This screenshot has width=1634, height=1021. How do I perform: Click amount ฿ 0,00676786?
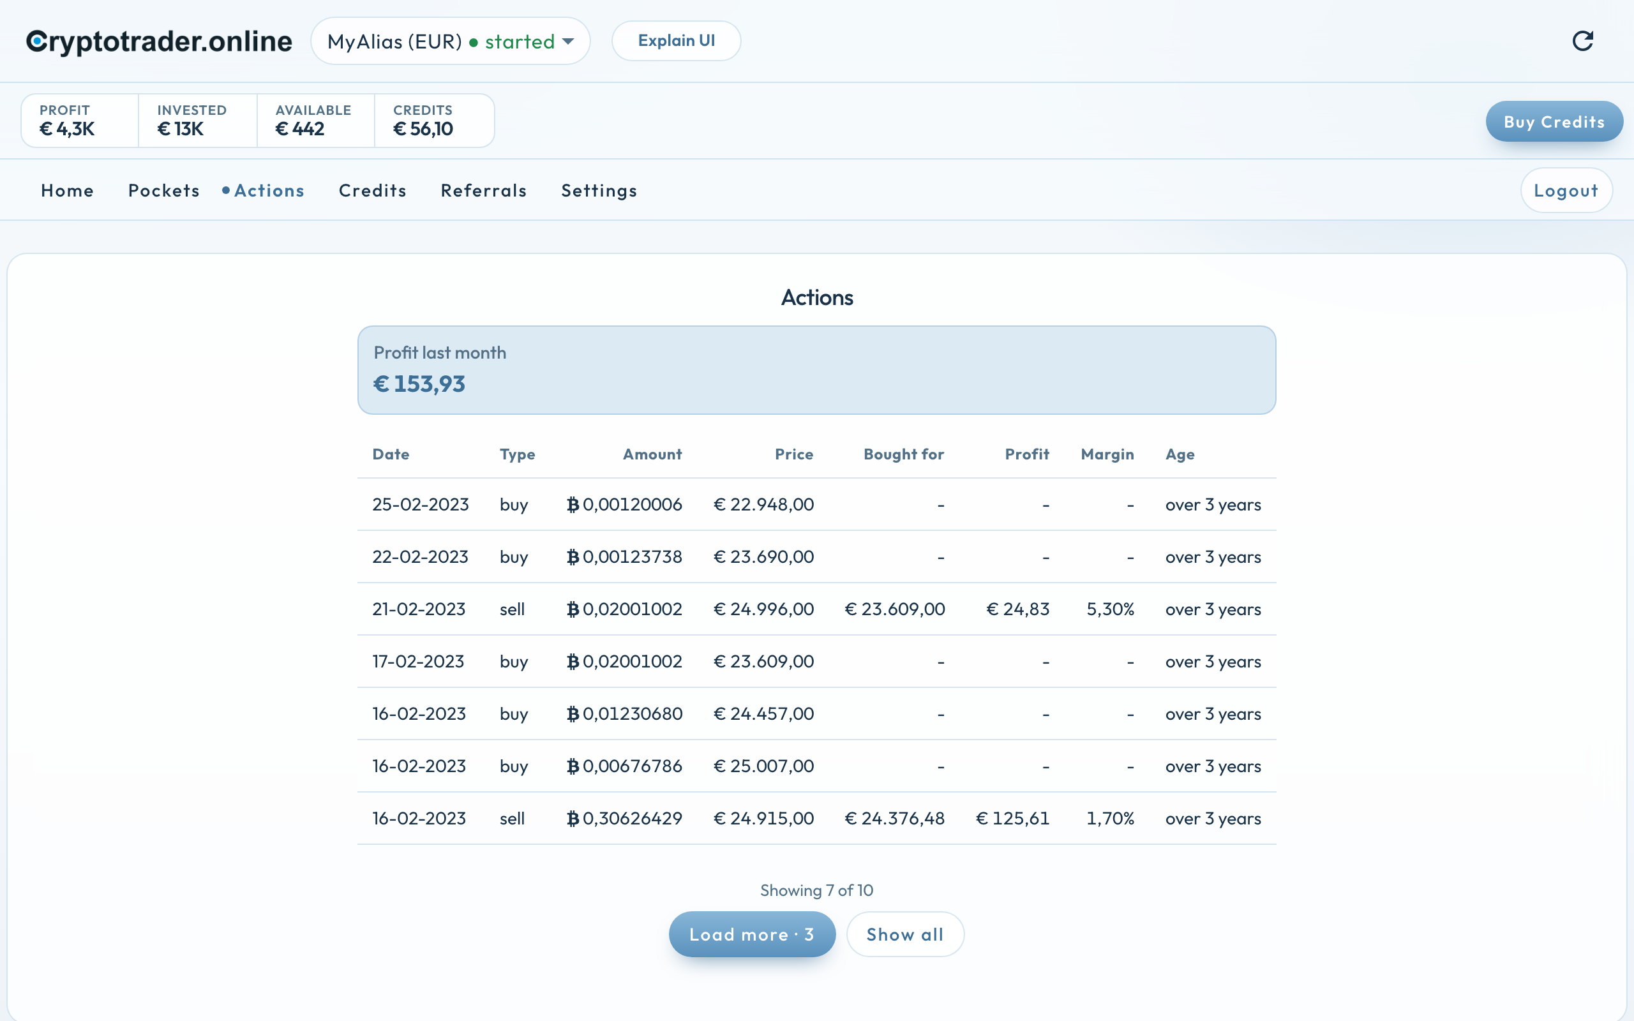coord(625,766)
